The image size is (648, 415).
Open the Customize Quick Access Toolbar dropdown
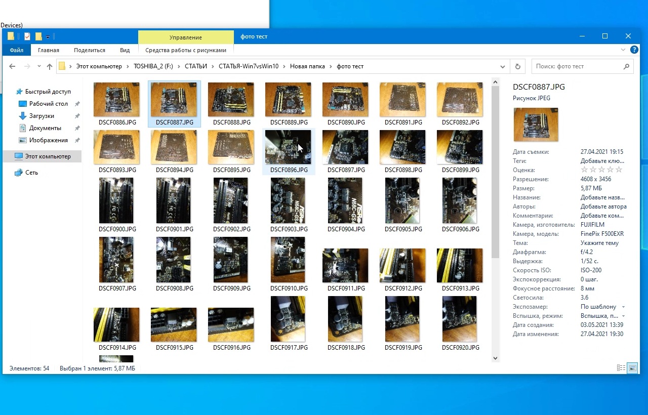(48, 36)
